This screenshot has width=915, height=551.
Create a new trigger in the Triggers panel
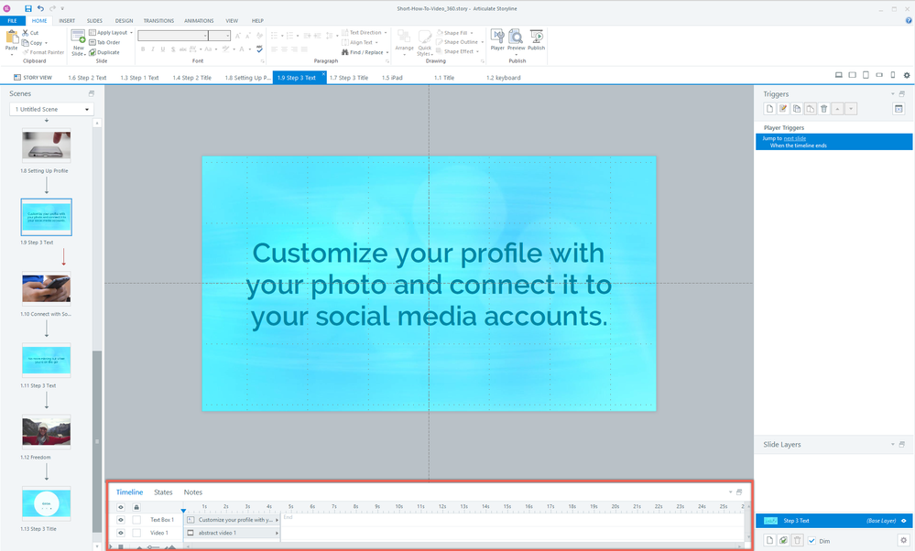coord(769,109)
